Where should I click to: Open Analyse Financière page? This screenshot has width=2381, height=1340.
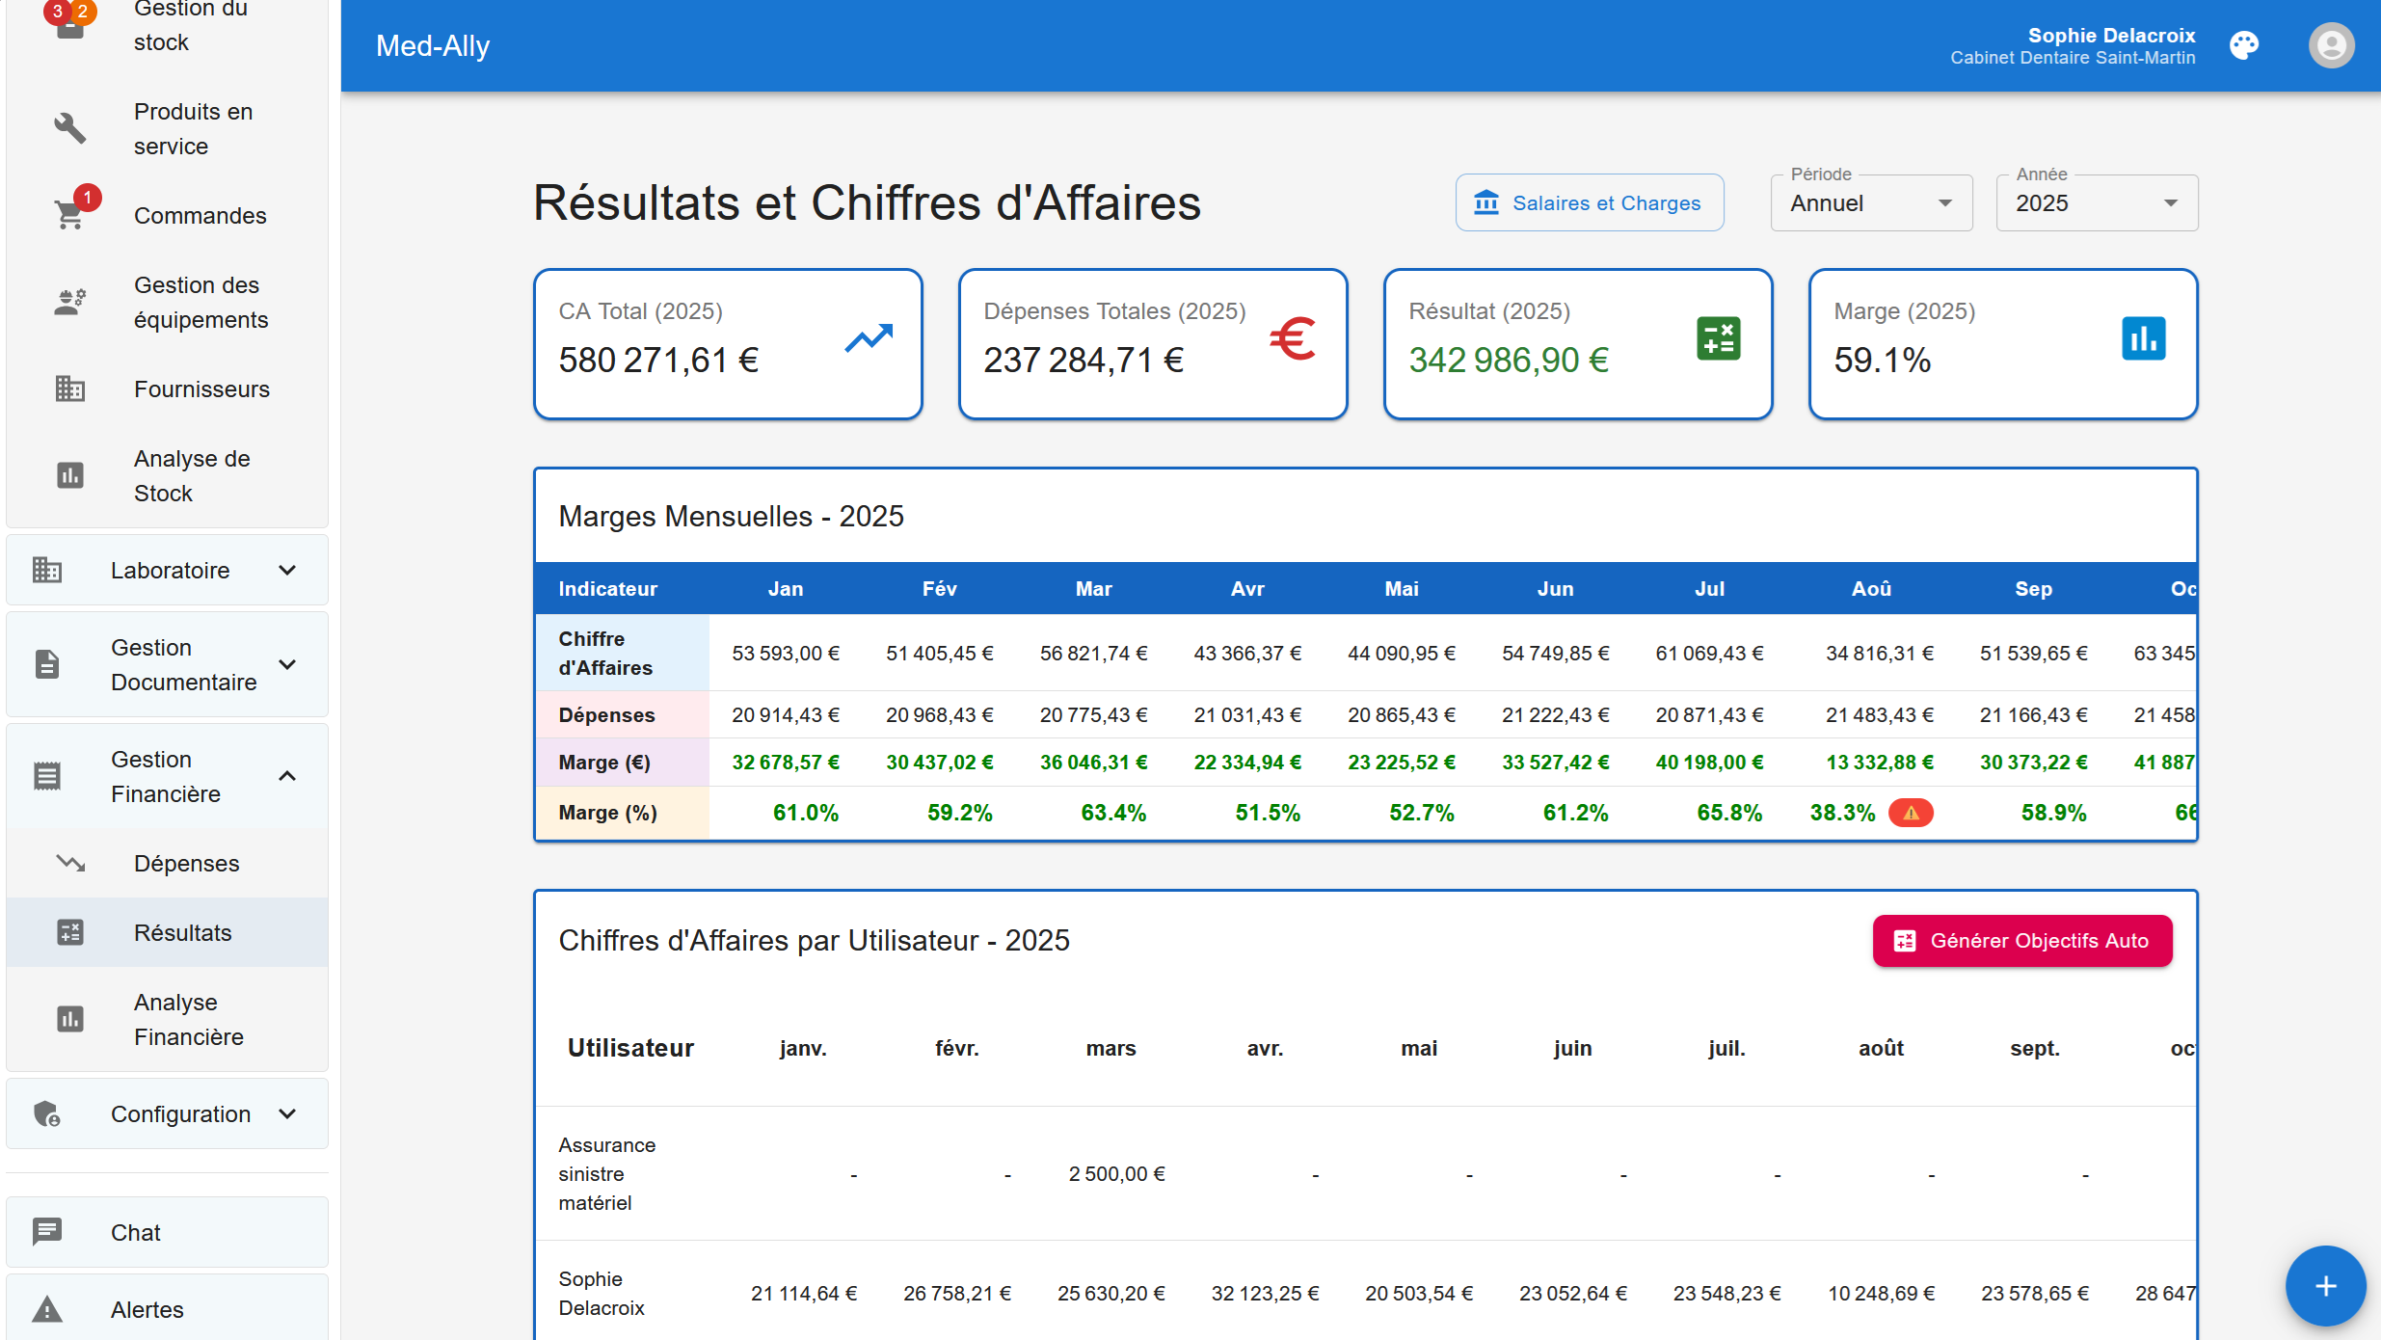coord(168,1019)
